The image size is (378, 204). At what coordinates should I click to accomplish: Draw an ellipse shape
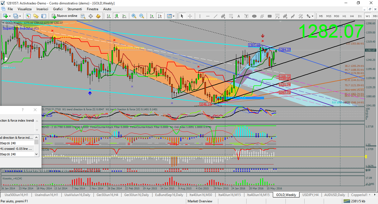(254, 16)
